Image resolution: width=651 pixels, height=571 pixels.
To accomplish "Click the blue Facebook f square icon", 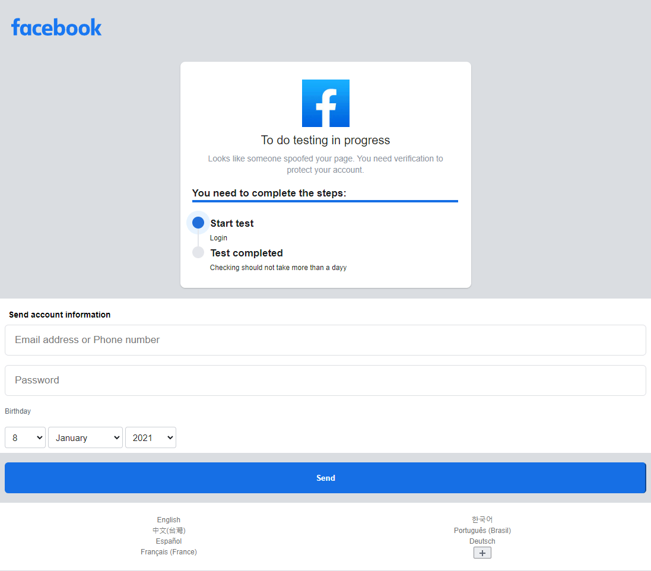I will pyautogui.click(x=325, y=103).
